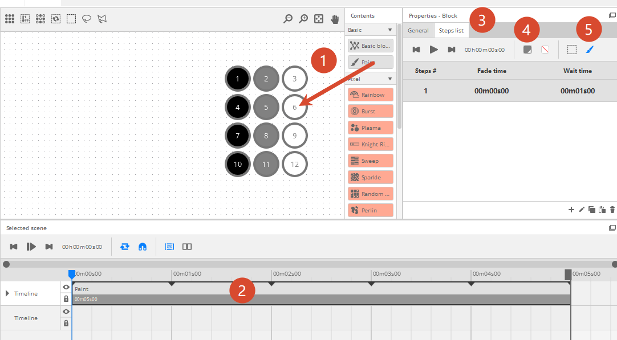This screenshot has width=617, height=340.
Task: Activate the hand pan tool
Action: coord(335,19)
